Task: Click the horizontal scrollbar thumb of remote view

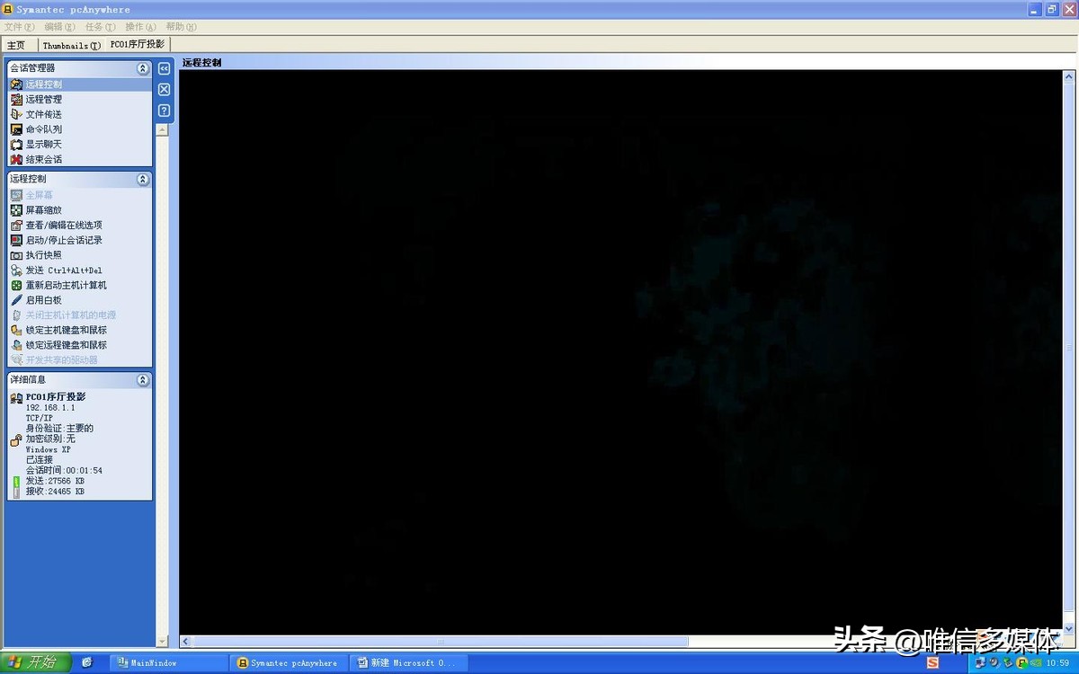Action: tap(441, 642)
